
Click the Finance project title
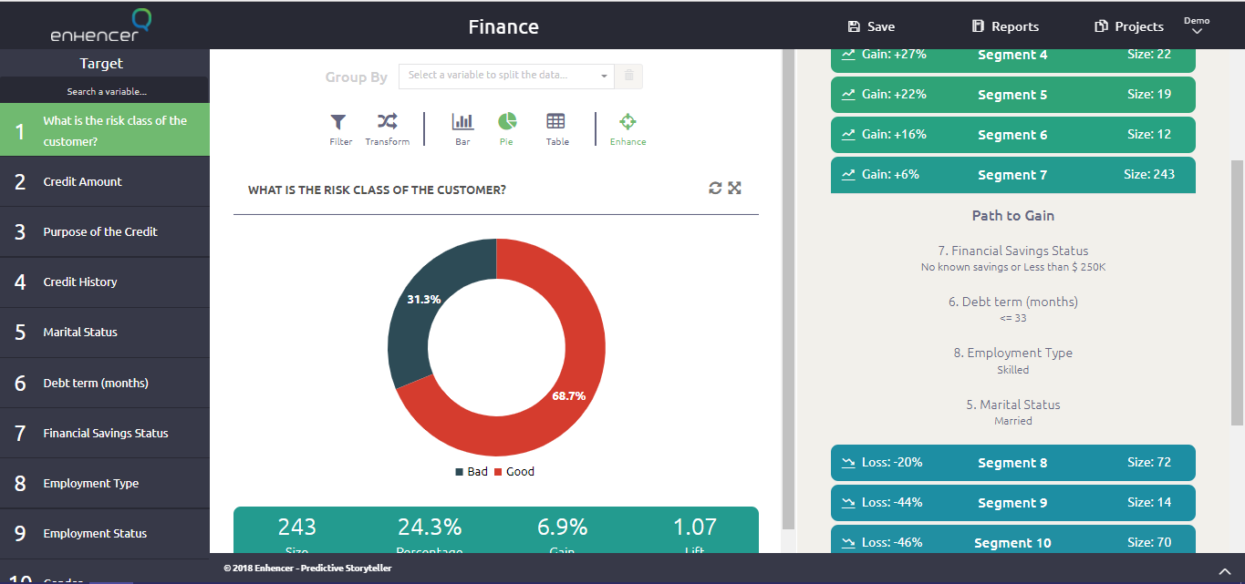503,26
